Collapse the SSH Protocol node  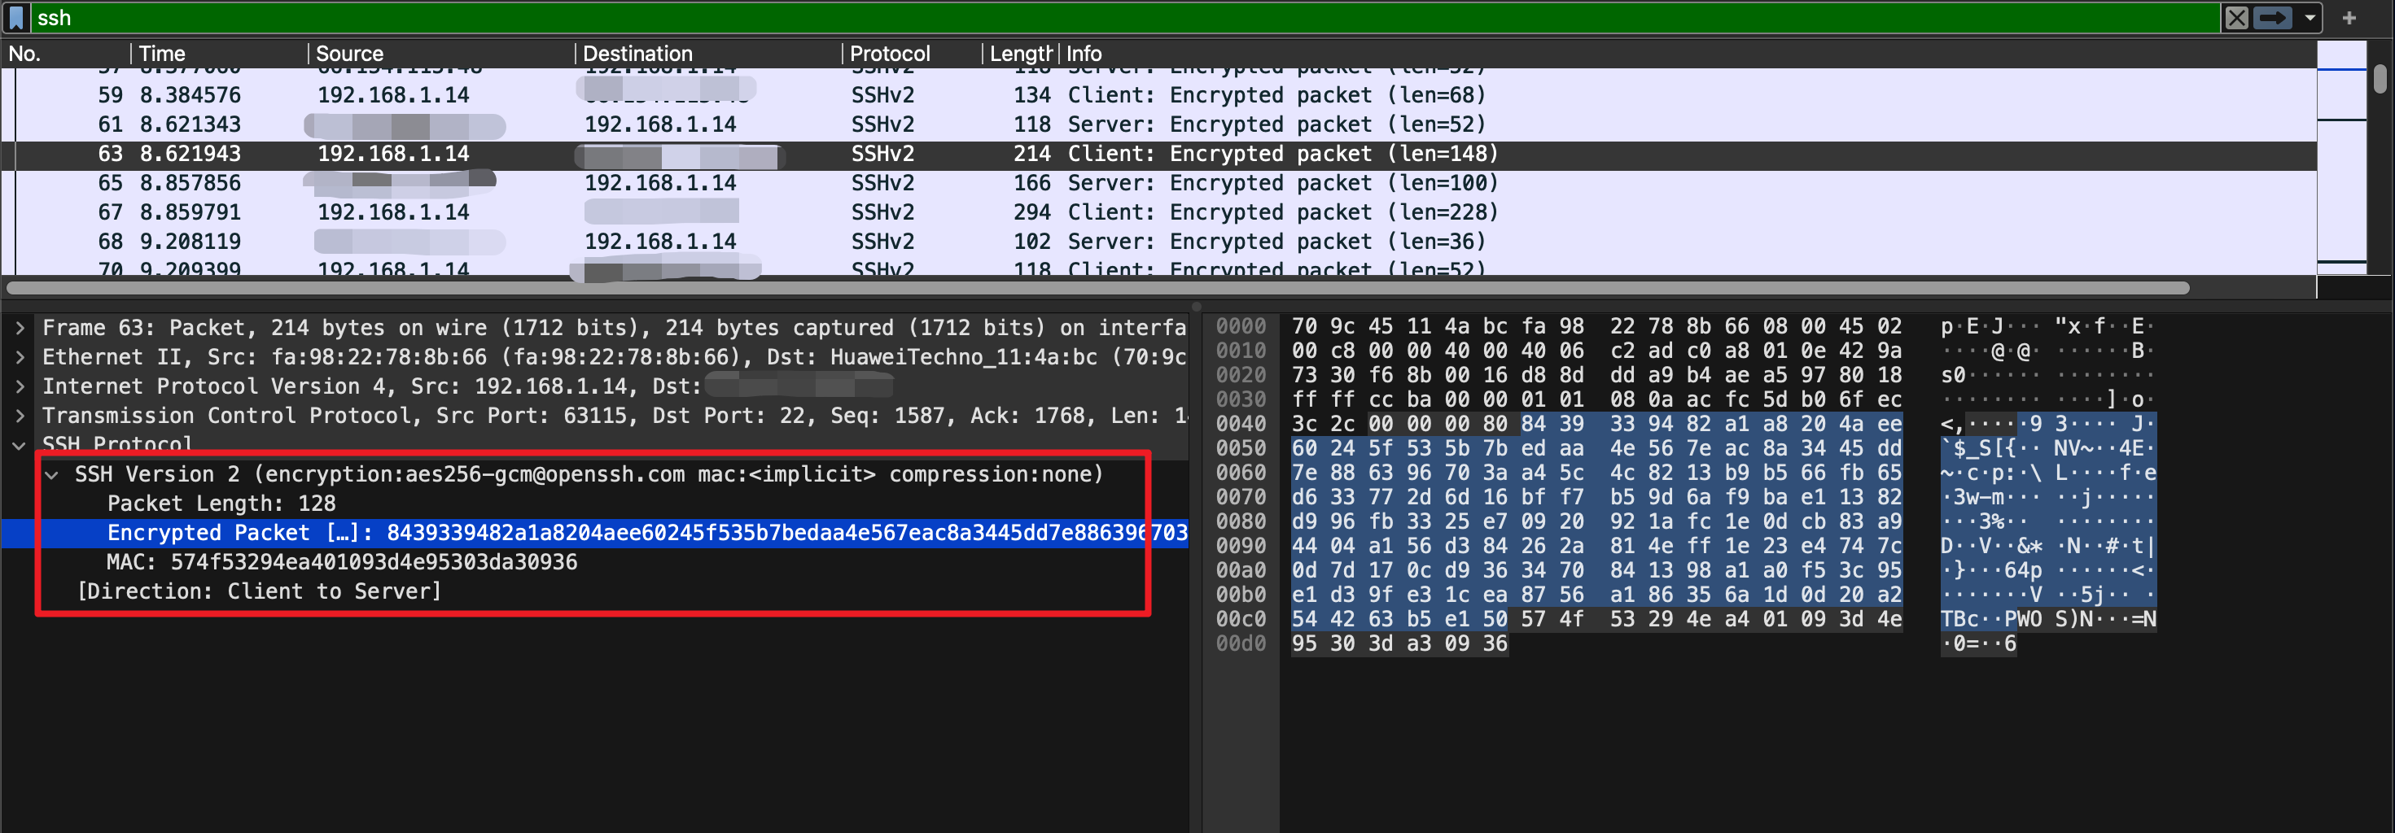[x=20, y=445]
